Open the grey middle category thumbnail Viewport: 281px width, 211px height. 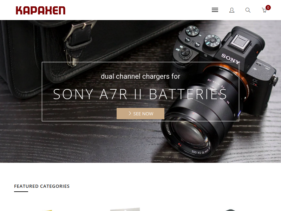point(125,209)
